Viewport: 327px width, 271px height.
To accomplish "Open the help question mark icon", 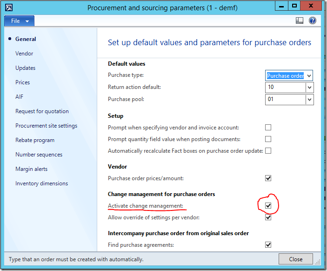I will [313, 20].
